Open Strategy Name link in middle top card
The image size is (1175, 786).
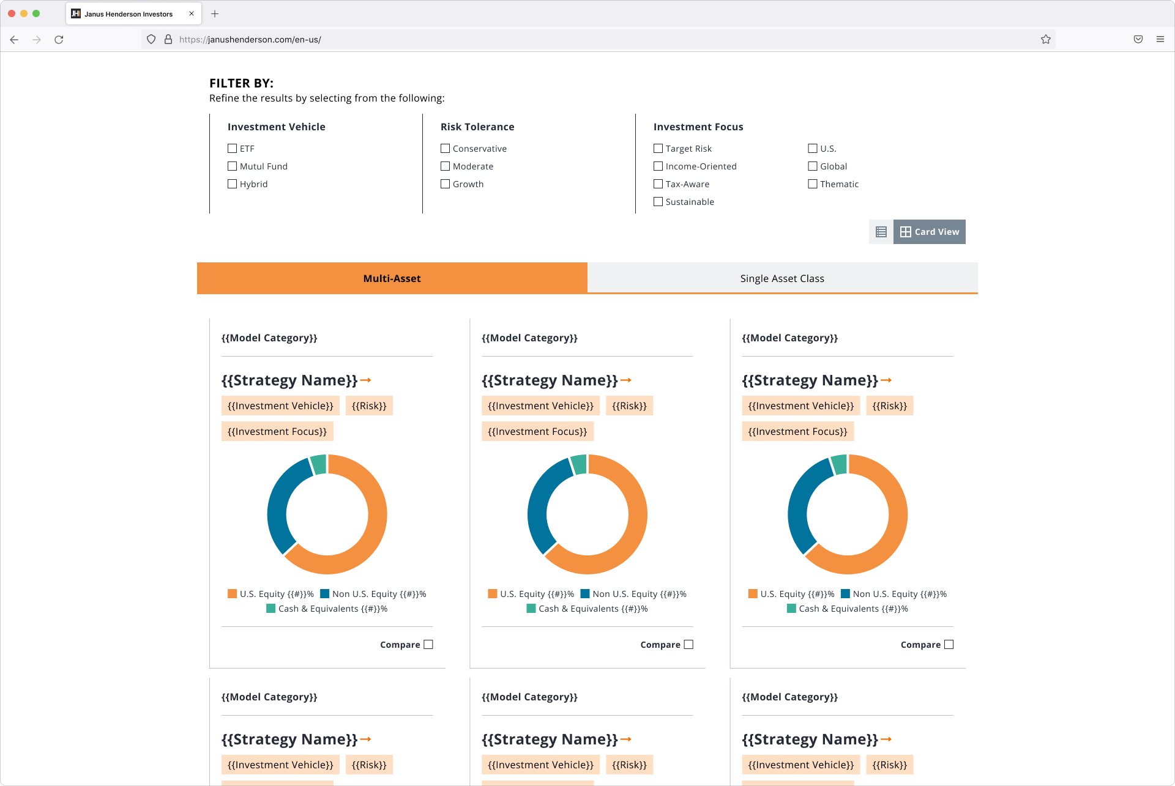550,380
